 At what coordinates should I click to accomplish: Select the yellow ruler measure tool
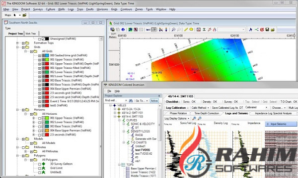tap(186, 30)
